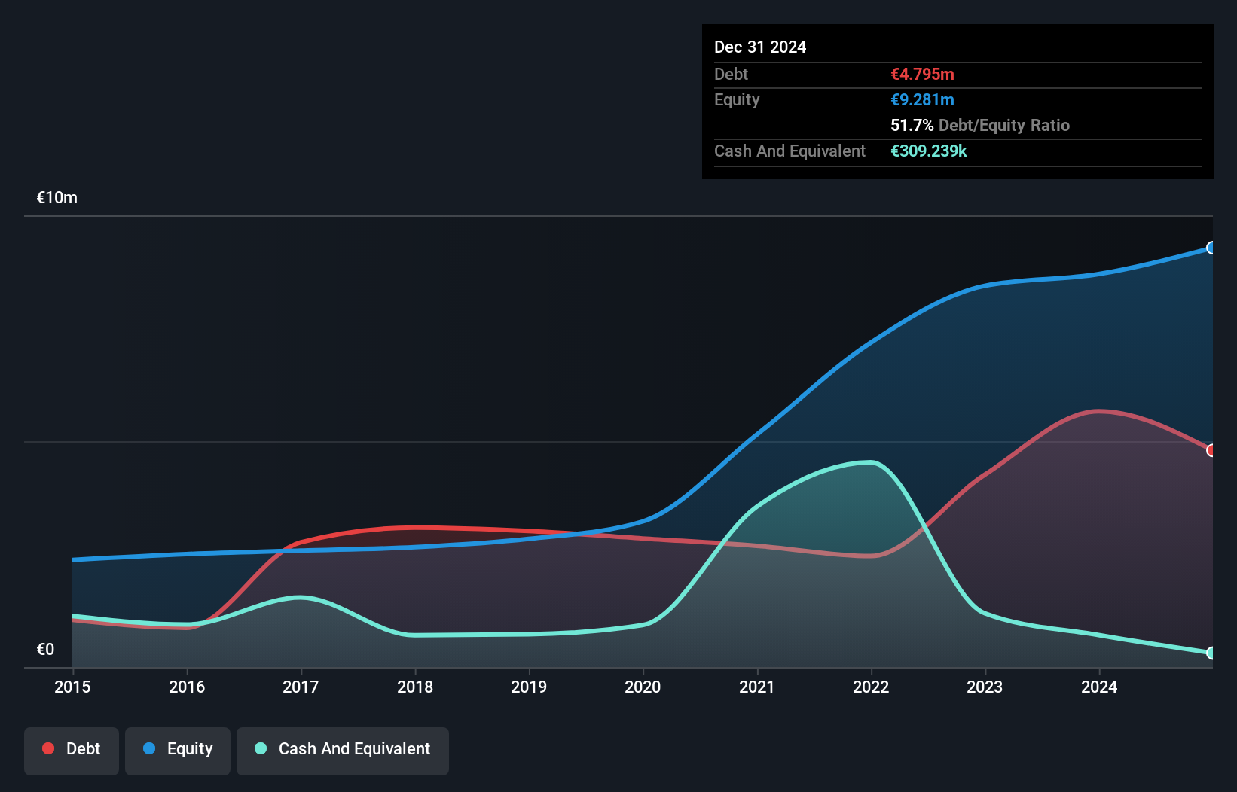This screenshot has height=792, width=1237.
Task: Click the €10m axis label
Action: [x=56, y=197]
